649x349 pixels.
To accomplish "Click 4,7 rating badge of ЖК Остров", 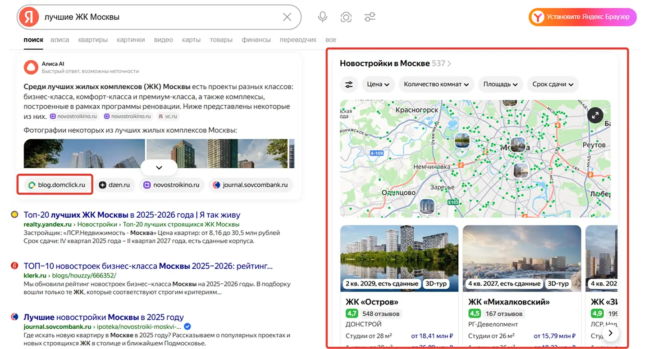I will (352, 313).
